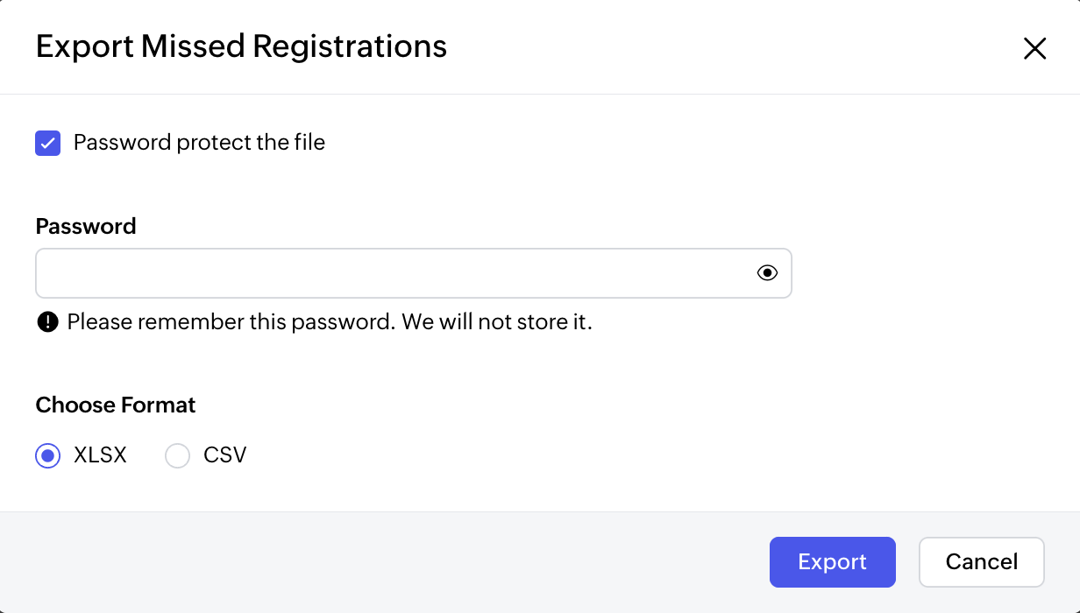Show password using the eye icon
Screen dimensions: 1080x613
tap(767, 273)
